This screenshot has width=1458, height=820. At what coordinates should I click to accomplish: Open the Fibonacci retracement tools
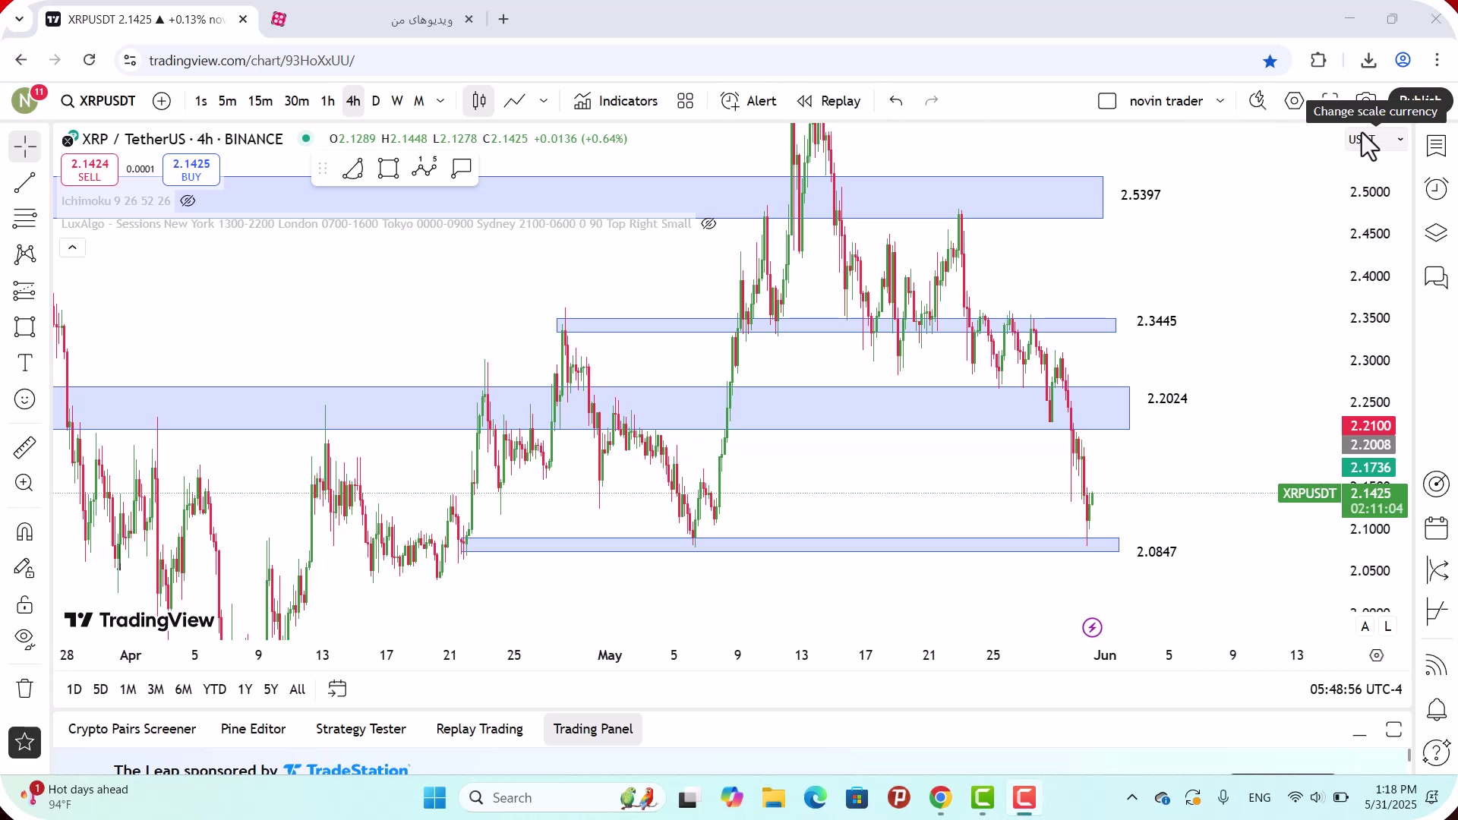(25, 219)
